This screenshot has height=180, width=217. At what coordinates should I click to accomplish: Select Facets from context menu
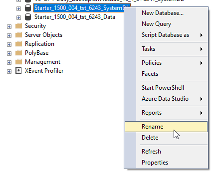tap(166, 74)
